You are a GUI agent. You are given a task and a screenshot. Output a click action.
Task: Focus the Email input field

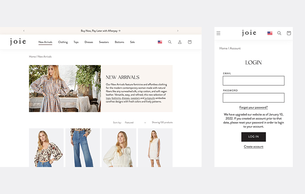(254, 81)
